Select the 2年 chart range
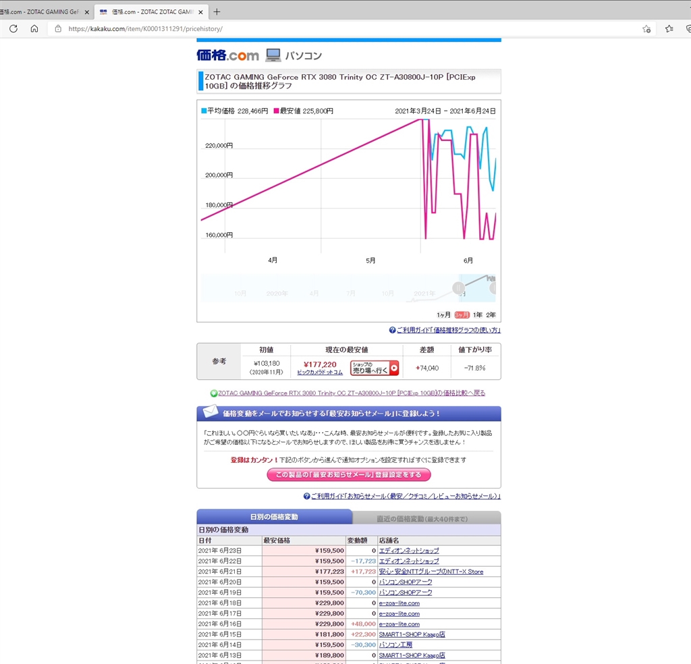The height and width of the screenshot is (664, 691). 491,314
